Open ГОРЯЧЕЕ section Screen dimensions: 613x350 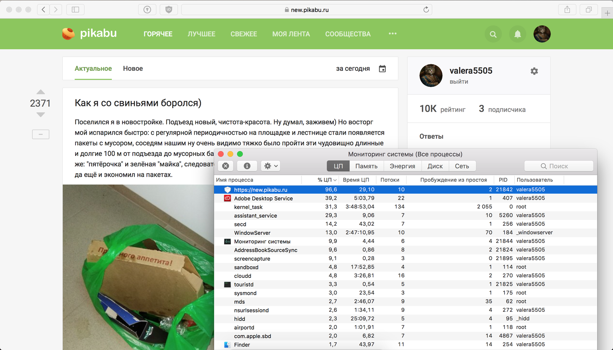click(158, 34)
